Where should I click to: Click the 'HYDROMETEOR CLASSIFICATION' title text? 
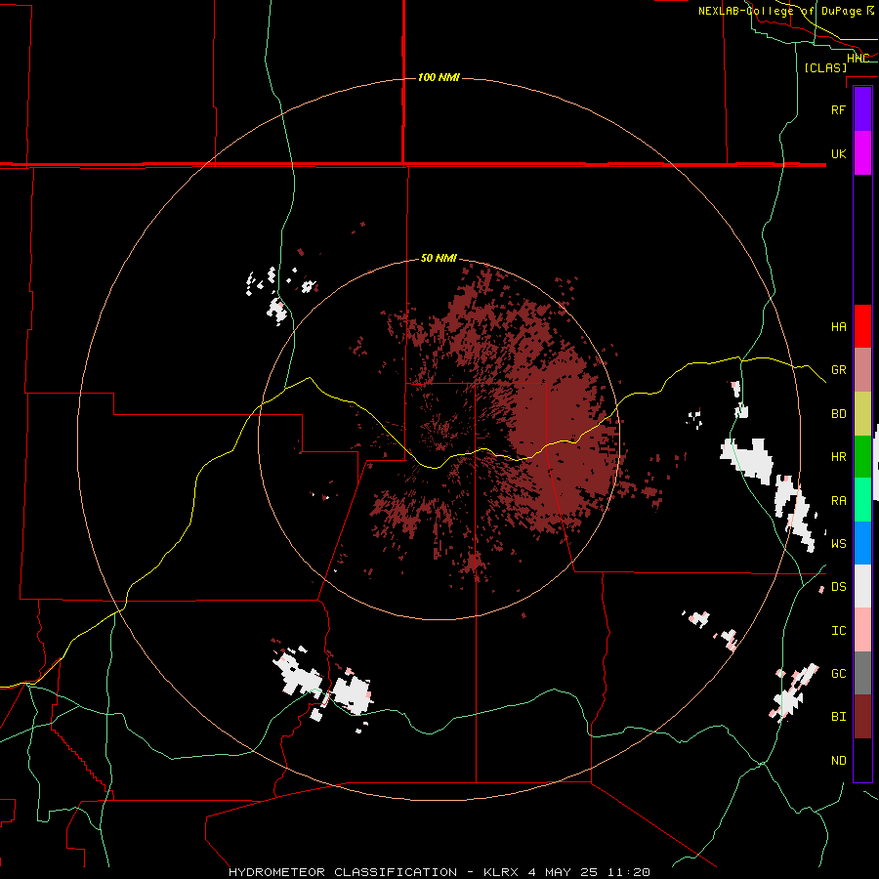click(x=343, y=872)
